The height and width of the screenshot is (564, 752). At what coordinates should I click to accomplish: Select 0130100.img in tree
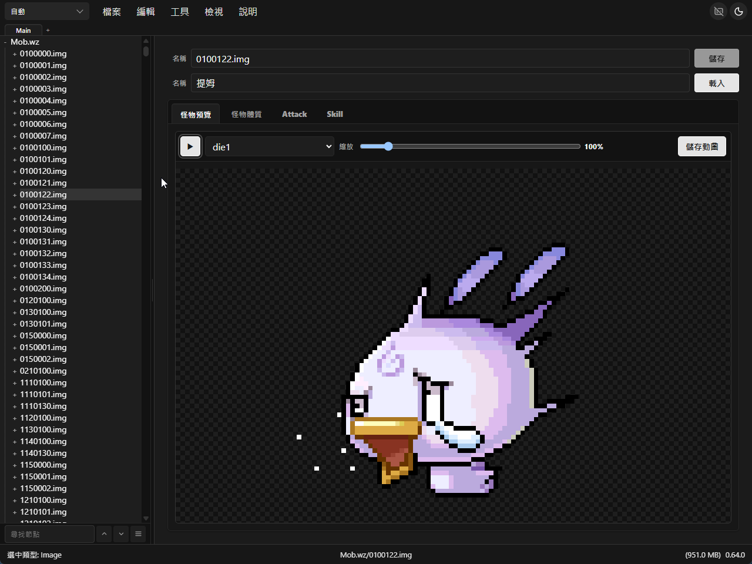(43, 312)
